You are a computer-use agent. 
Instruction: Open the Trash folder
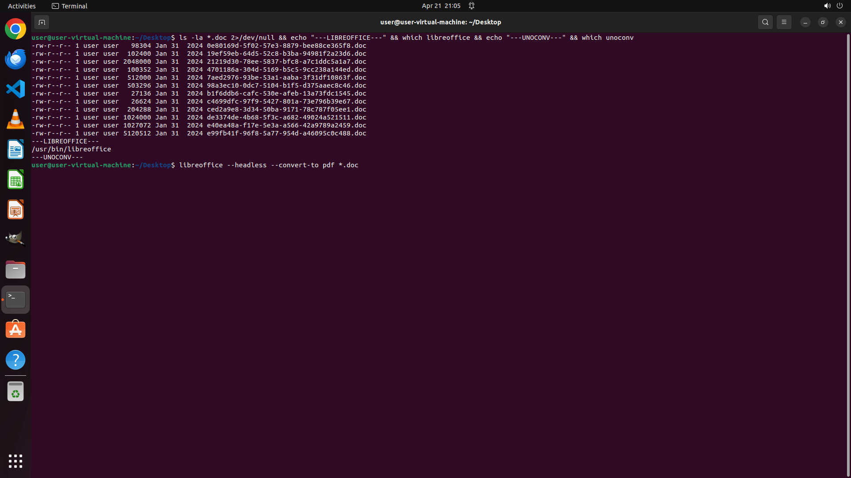click(x=16, y=392)
